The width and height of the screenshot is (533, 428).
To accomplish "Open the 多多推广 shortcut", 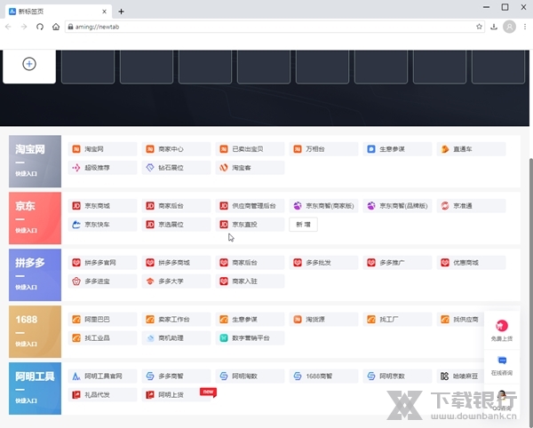I will (397, 263).
